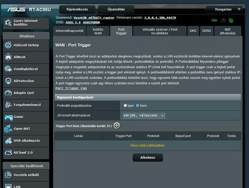Open the Virtuális szerver / Port továbbítás tab

[x=160, y=31]
